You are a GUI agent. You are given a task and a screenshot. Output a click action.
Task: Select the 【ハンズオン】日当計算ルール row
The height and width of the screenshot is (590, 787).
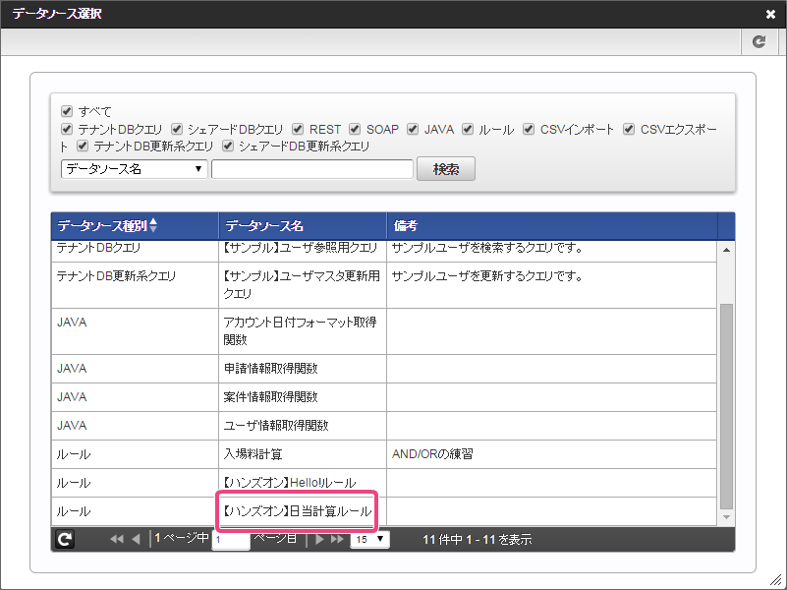[298, 511]
